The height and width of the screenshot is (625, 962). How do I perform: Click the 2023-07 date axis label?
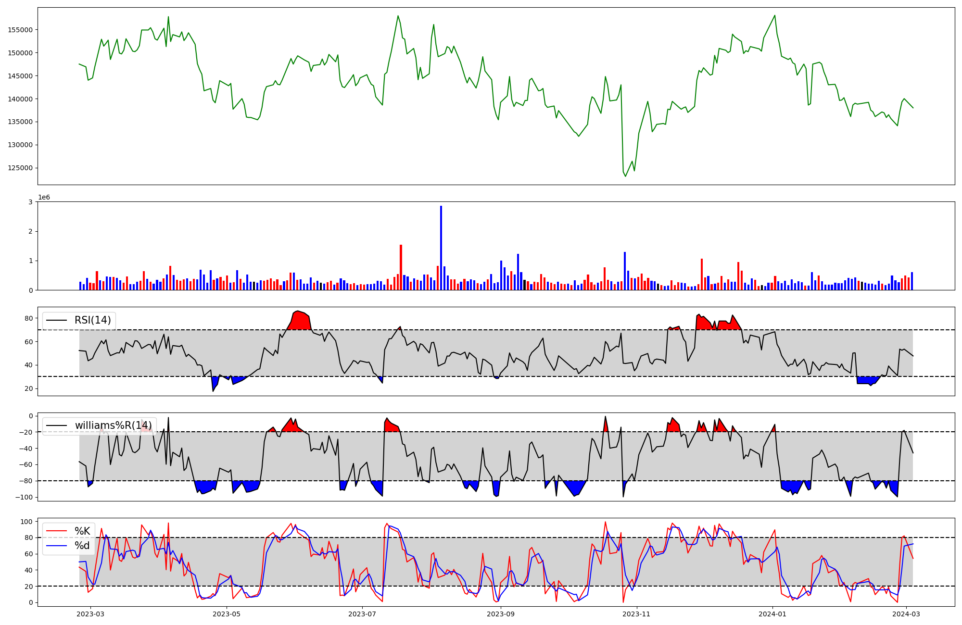click(x=362, y=613)
